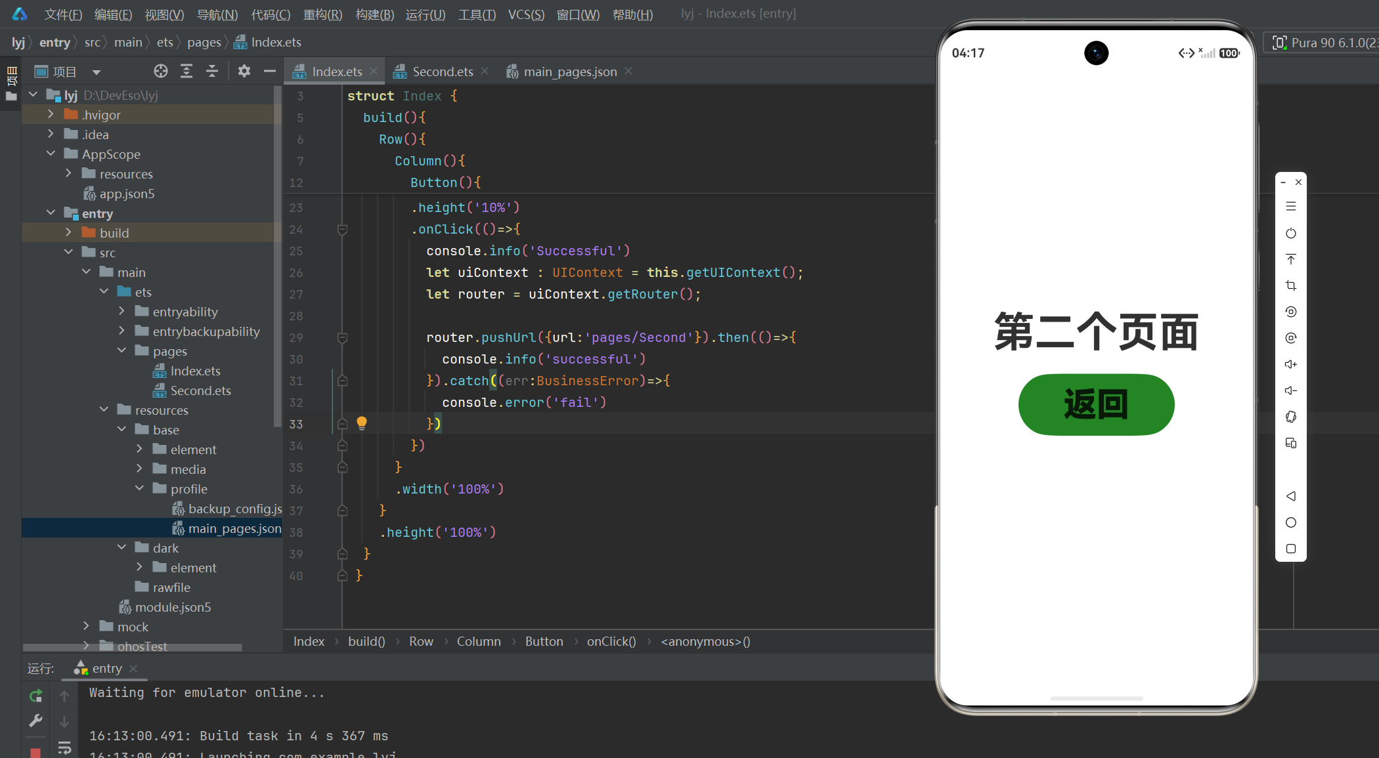The image size is (1379, 758).
Task: Click the project tree horizontal scrollbar
Action: [x=133, y=648]
